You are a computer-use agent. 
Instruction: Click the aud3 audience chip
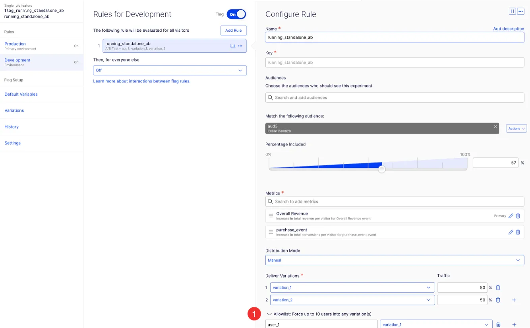pos(382,129)
